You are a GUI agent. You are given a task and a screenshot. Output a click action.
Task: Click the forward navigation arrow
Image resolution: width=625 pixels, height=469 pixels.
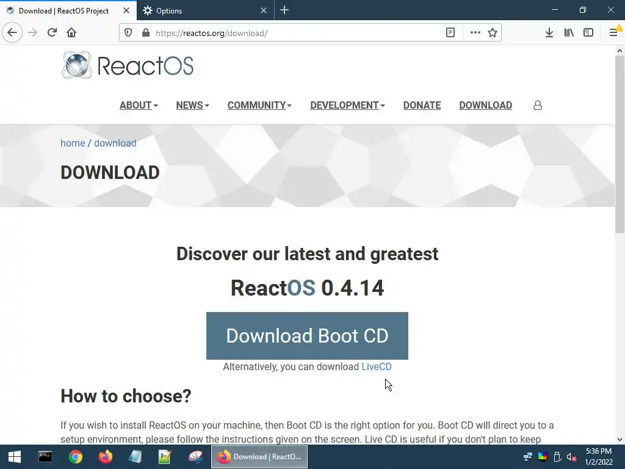pos(32,32)
